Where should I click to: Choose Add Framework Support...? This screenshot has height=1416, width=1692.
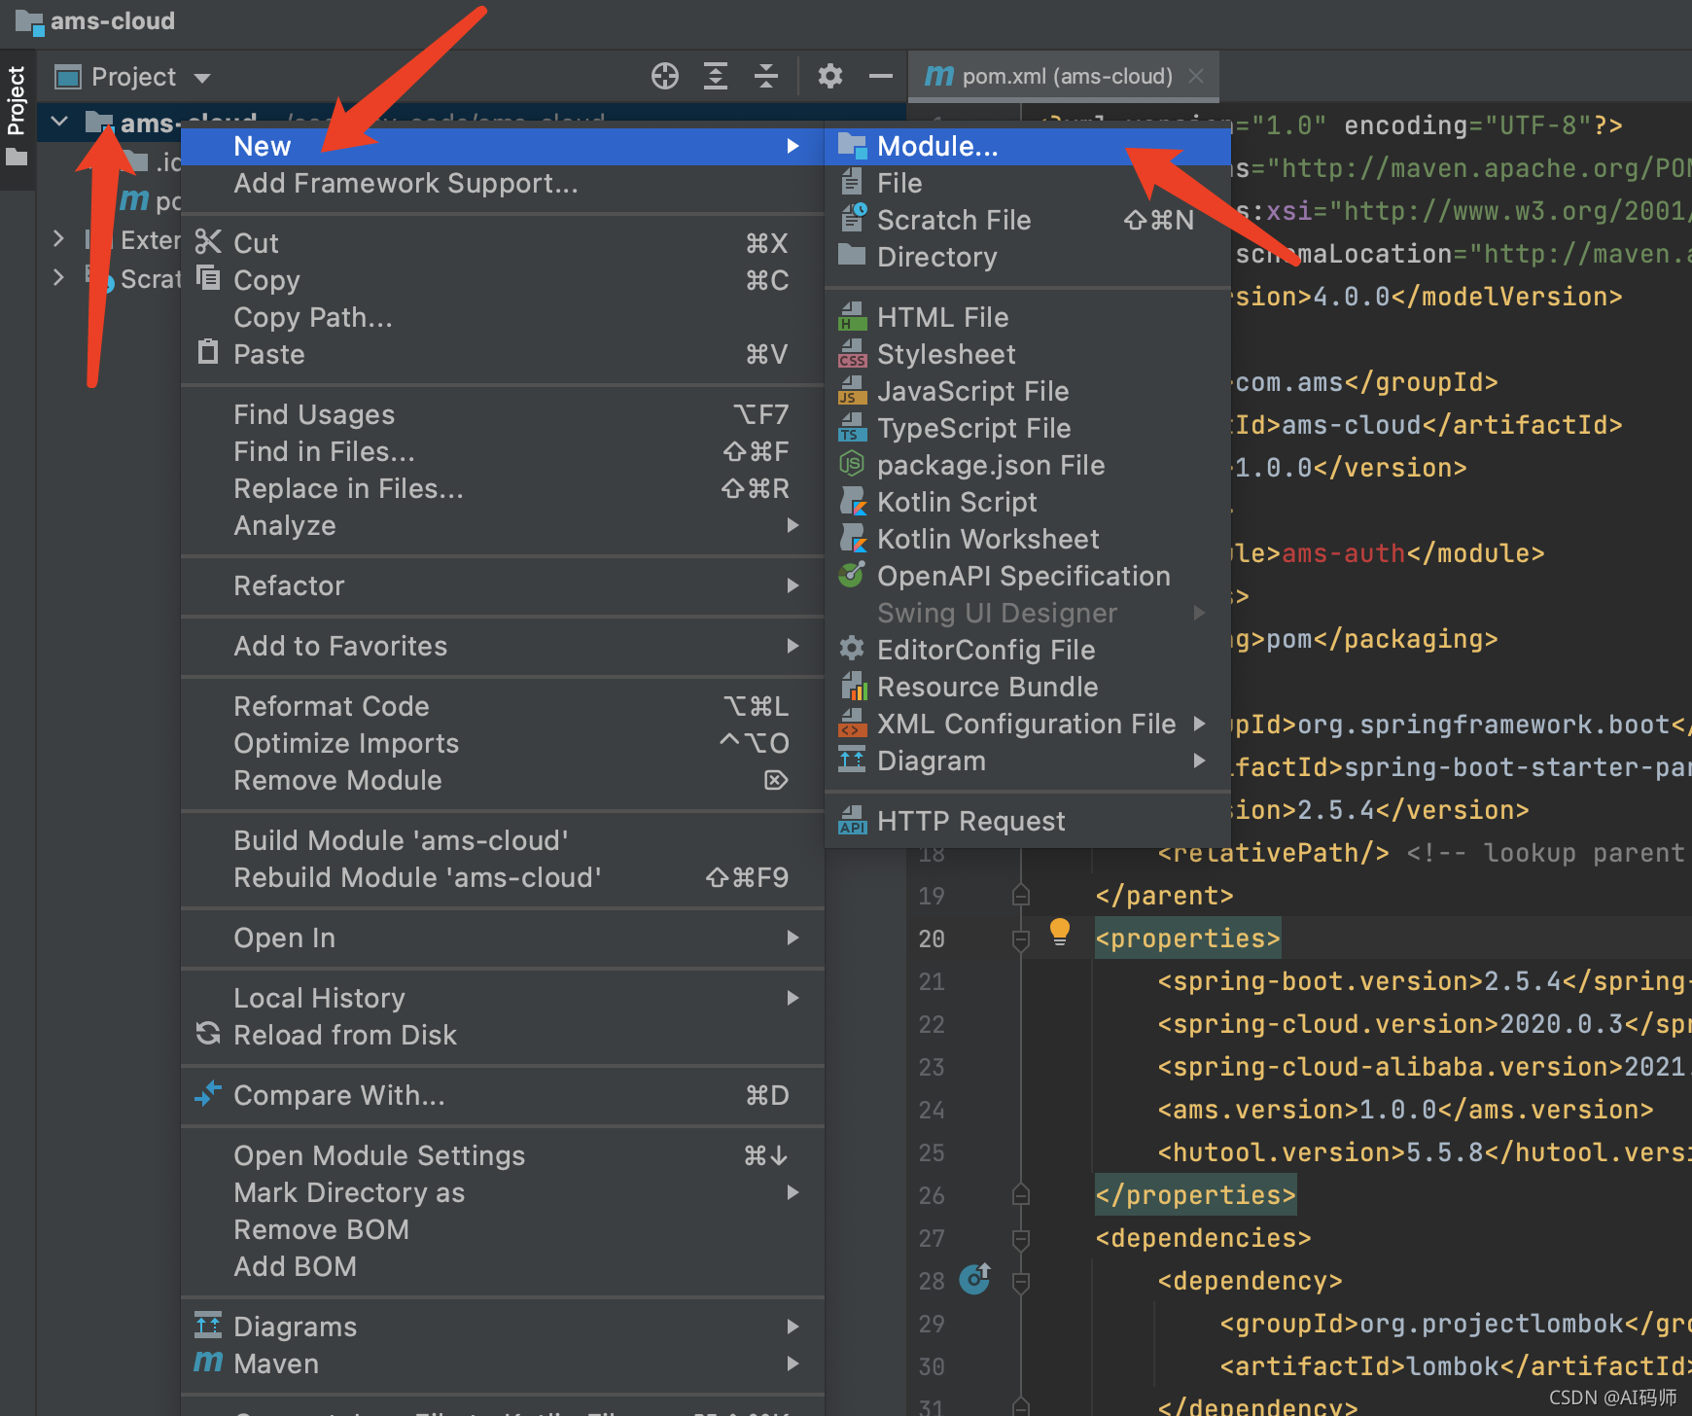[x=503, y=183]
